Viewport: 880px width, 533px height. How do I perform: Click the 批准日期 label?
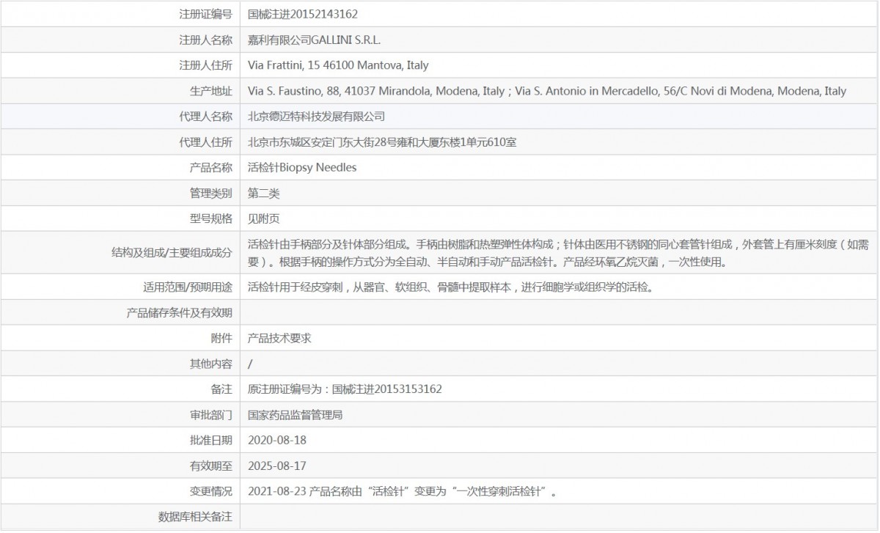(x=210, y=440)
